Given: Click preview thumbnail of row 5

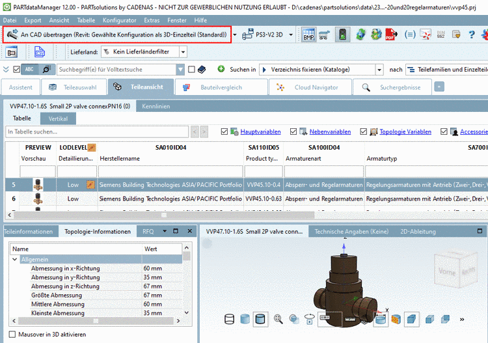Looking at the screenshot, I should coord(38,185).
